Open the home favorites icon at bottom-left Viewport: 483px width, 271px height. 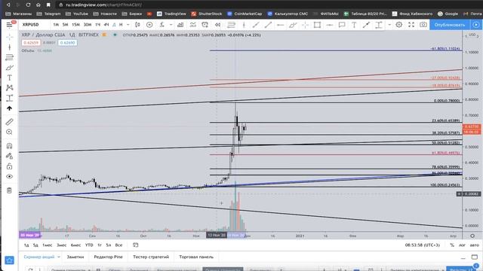[10, 260]
